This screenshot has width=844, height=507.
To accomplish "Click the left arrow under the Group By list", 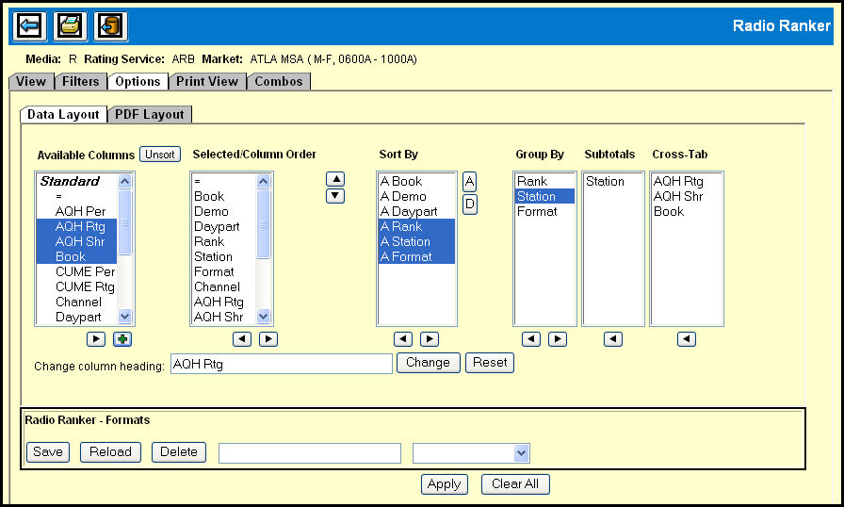I will [x=530, y=339].
